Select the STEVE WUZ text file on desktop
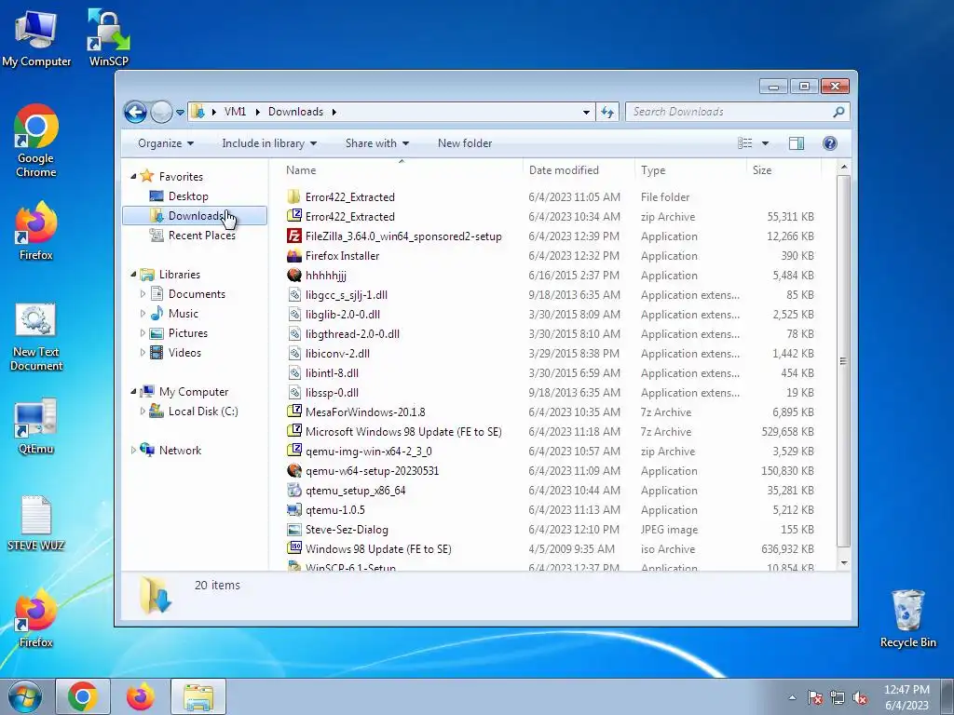Viewport: 954px width, 715px height. [36, 523]
